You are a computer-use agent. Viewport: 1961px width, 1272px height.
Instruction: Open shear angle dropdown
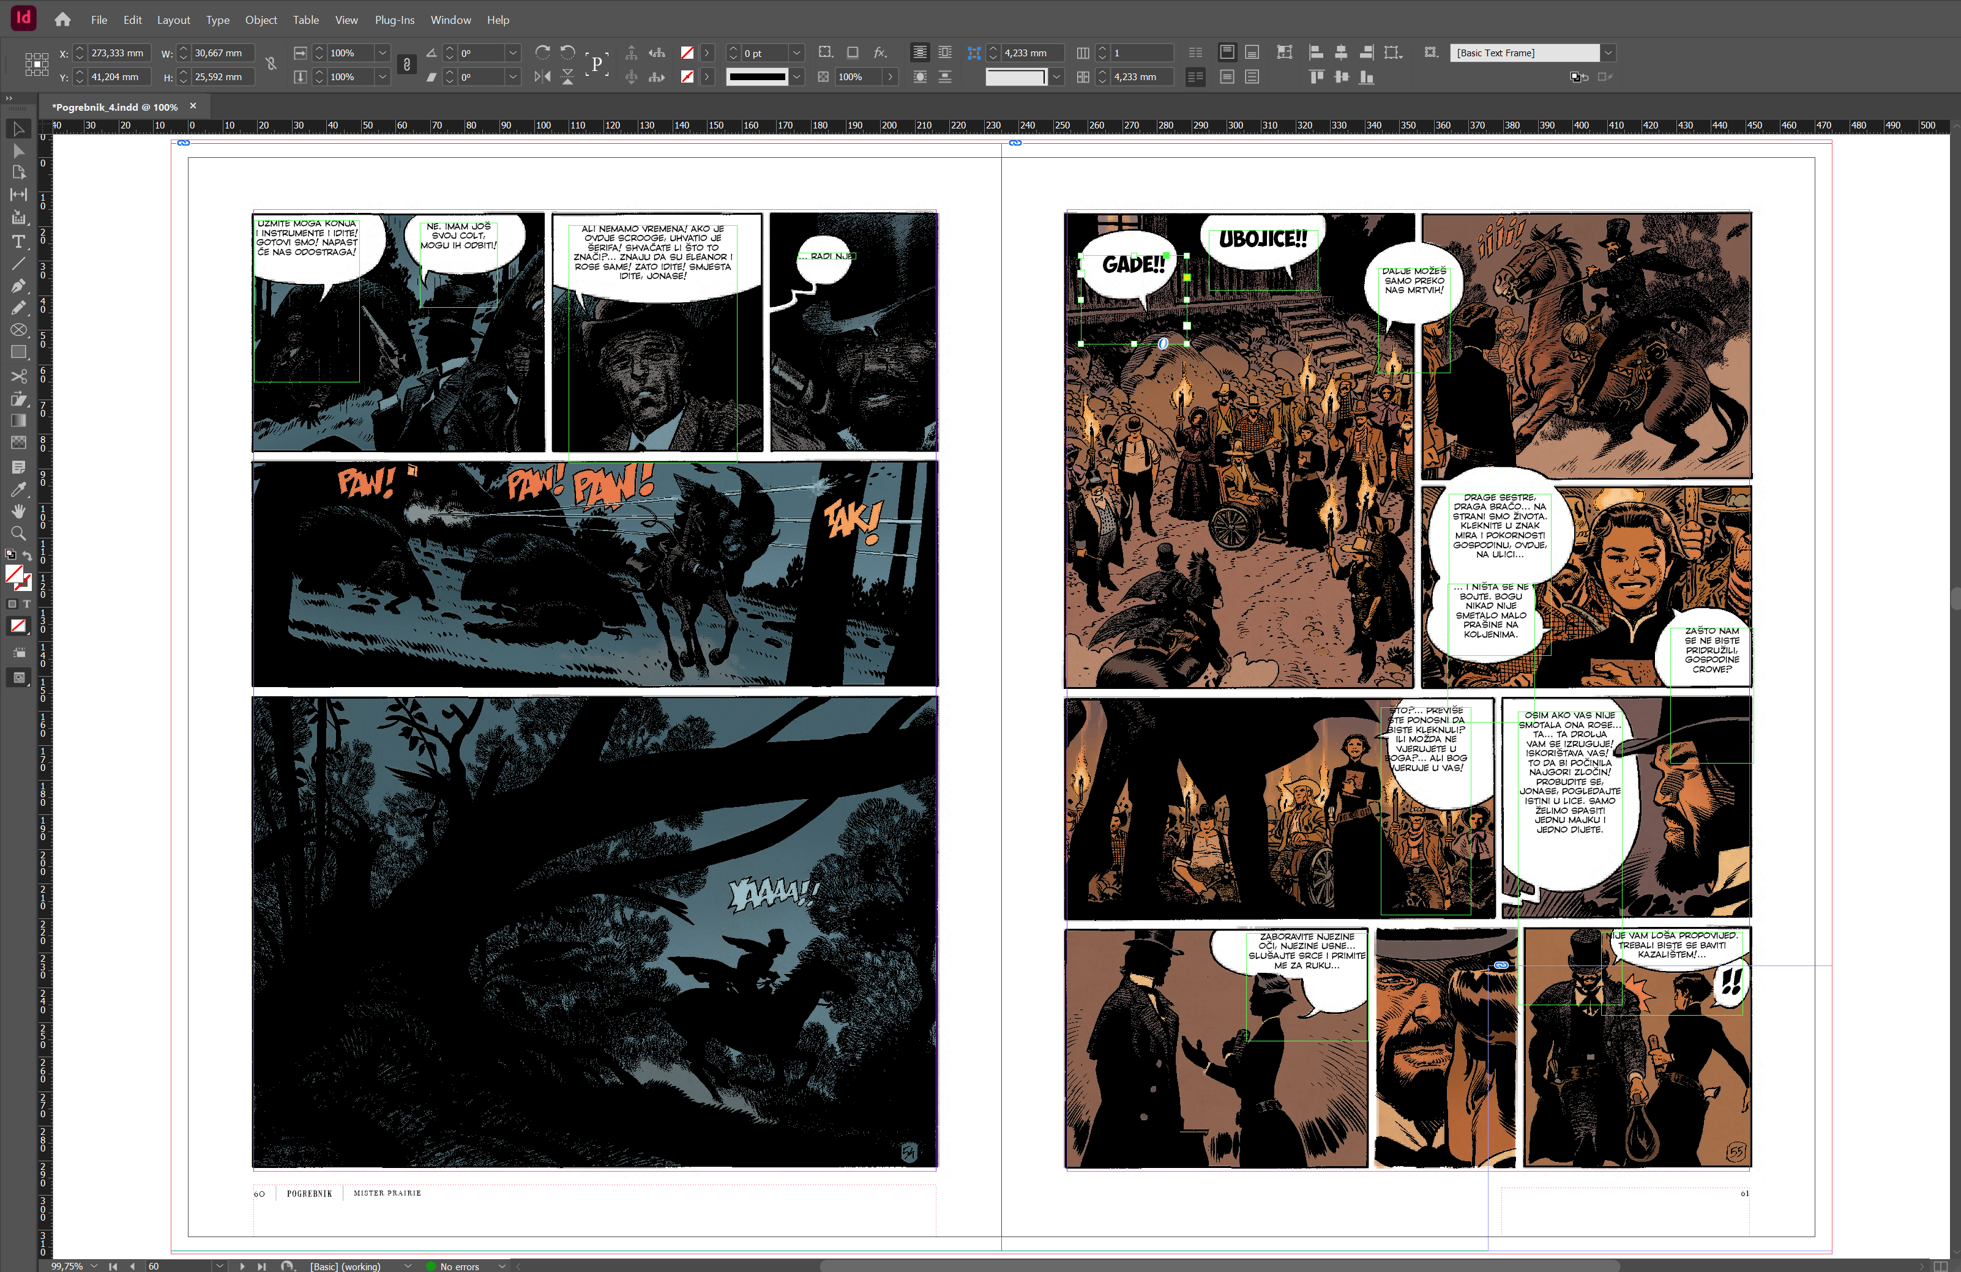click(x=512, y=76)
